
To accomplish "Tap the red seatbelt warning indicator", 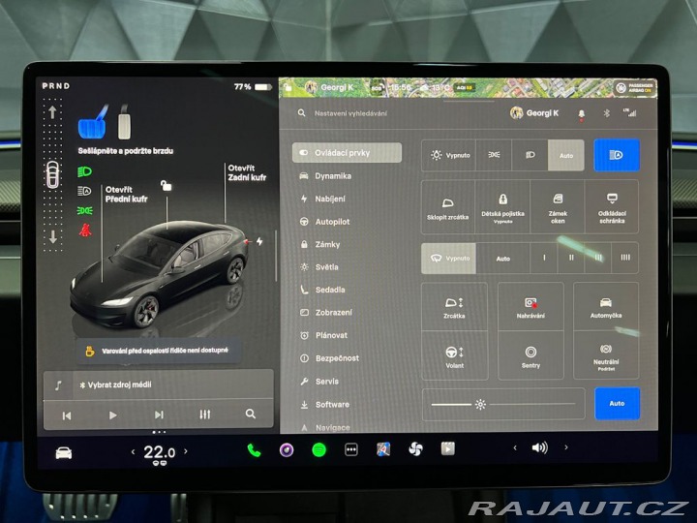I will click(85, 230).
